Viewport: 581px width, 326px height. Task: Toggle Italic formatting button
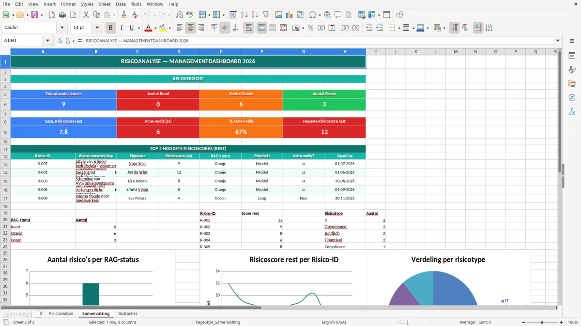tap(122, 28)
